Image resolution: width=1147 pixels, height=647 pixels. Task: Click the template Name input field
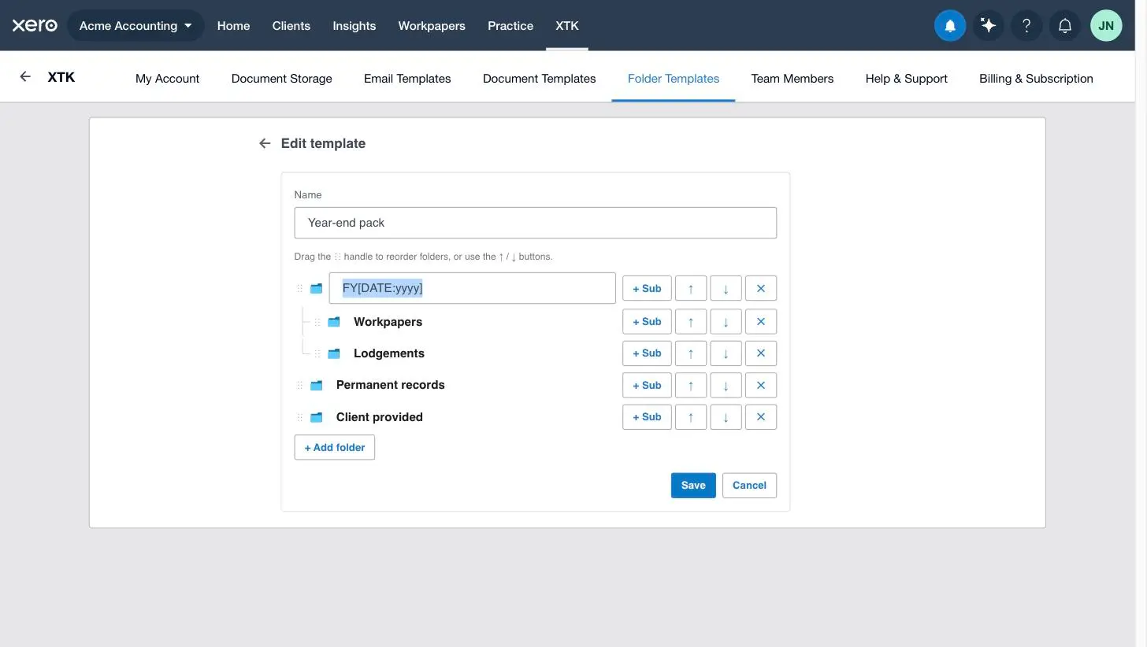tap(535, 223)
